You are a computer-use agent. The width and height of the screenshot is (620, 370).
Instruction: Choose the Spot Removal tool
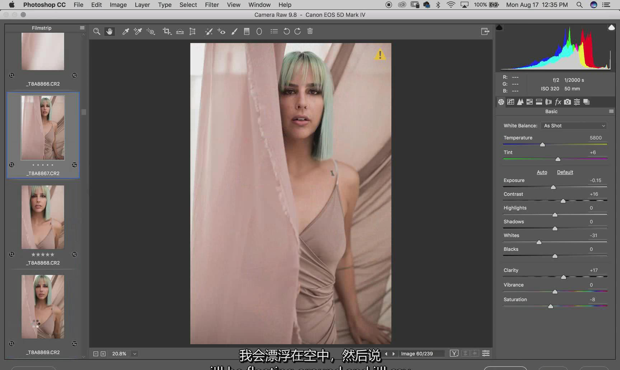coord(208,32)
